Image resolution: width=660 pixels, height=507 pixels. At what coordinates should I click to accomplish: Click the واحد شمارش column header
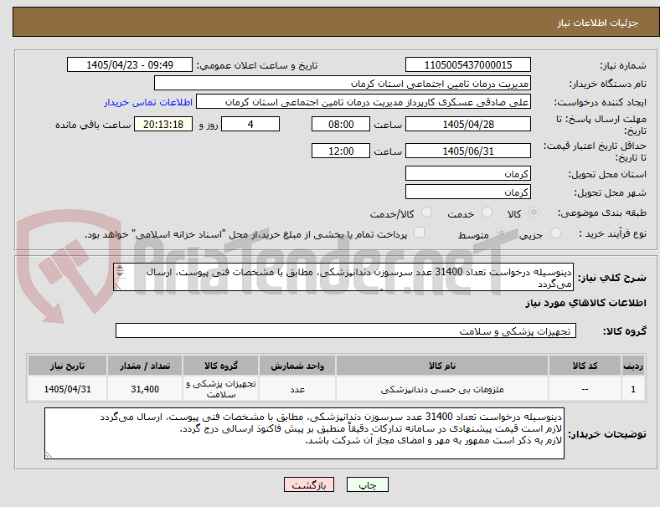click(297, 366)
